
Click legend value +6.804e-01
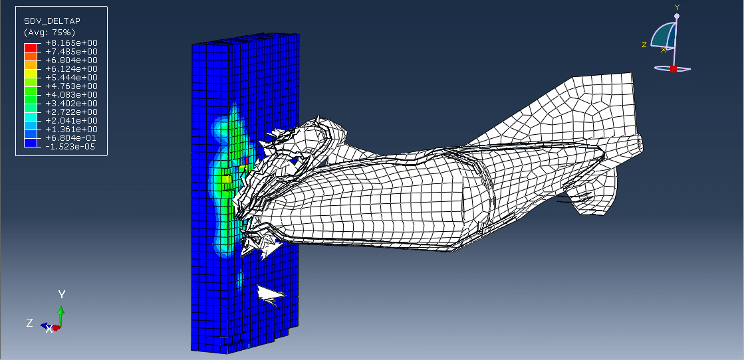tap(72, 138)
